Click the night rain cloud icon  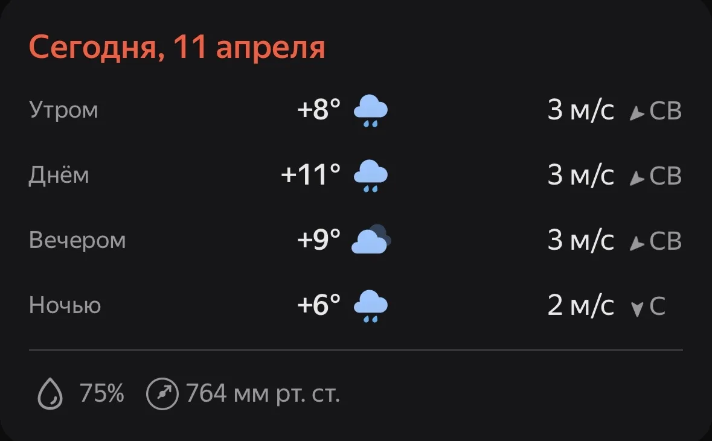tap(370, 306)
